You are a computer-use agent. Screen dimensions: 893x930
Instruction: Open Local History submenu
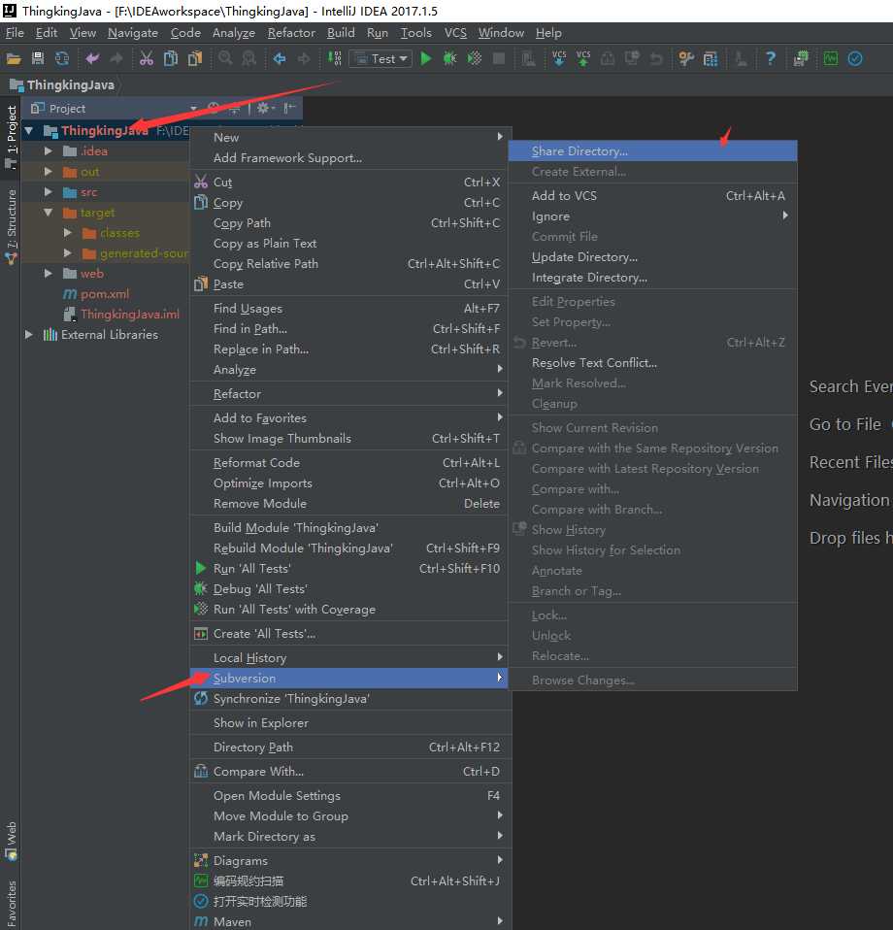(349, 658)
